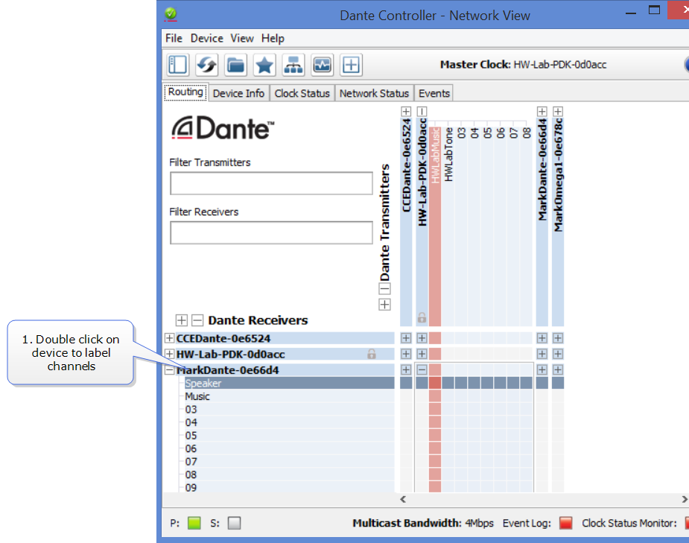Open the Device menu
The image size is (689, 543).
coord(206,38)
